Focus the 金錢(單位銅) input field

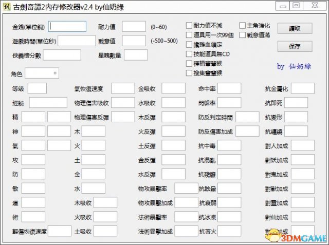(67, 26)
